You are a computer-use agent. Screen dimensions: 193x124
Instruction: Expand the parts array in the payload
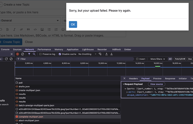(127, 92)
